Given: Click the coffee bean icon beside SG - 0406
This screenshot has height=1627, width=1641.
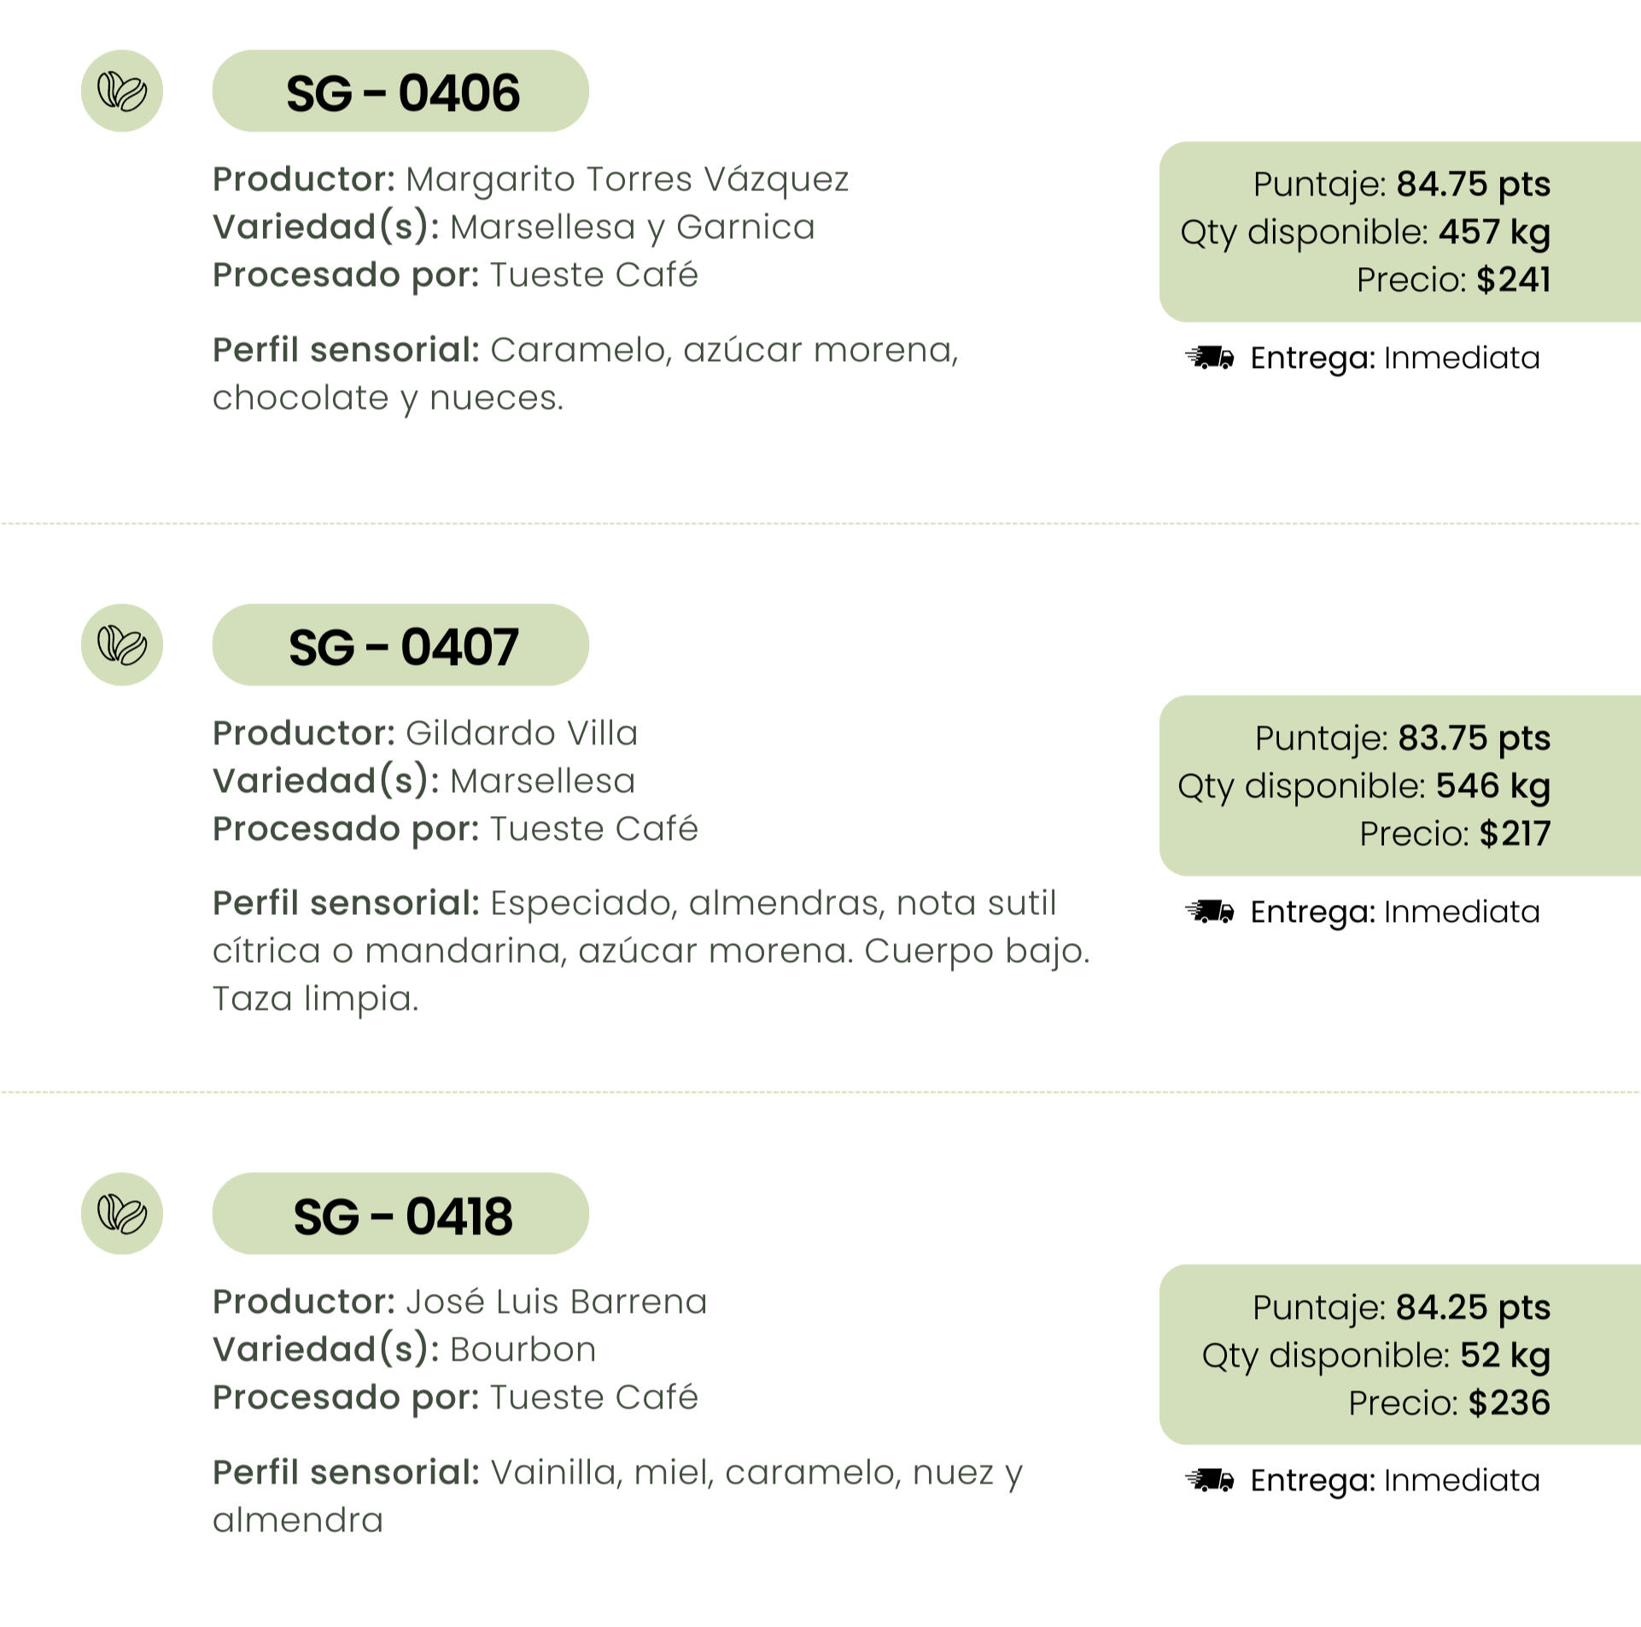Looking at the screenshot, I should click(122, 91).
